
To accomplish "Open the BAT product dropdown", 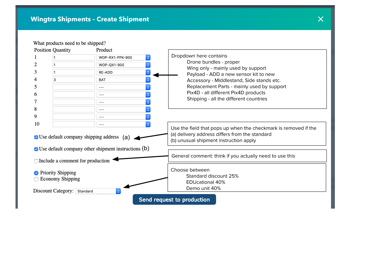I will tap(123, 80).
